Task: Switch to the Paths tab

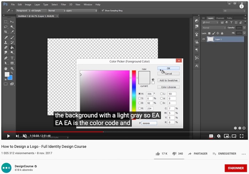Action: [x=229, y=18]
